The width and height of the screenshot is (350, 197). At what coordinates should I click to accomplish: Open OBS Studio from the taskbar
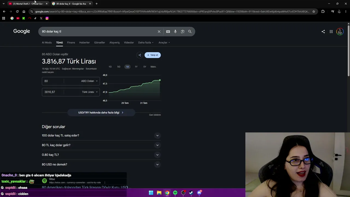(x=183, y=193)
